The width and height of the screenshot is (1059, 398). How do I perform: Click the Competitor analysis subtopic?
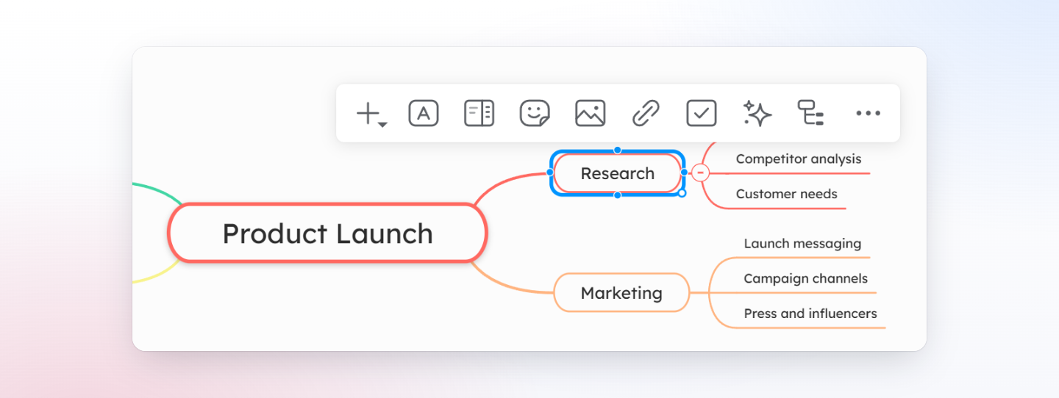click(799, 159)
